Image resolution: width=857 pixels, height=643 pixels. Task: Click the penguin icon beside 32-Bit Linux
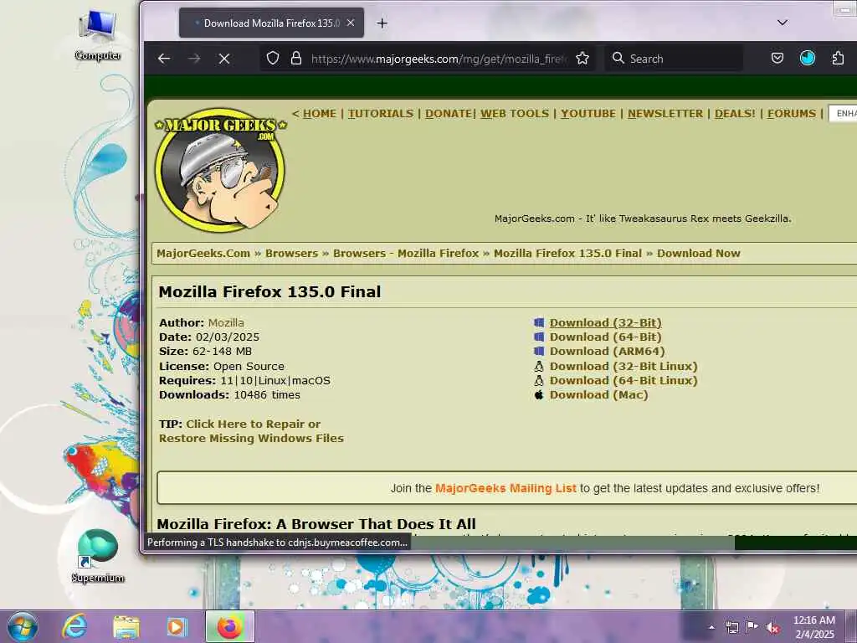[539, 366]
